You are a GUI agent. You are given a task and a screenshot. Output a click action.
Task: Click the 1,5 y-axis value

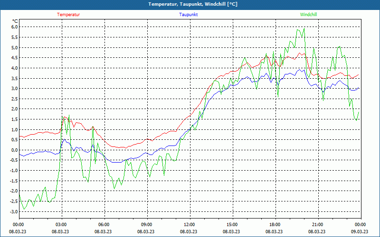[15, 119]
